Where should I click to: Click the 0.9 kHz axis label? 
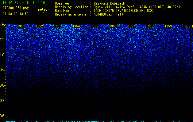point(2,70)
